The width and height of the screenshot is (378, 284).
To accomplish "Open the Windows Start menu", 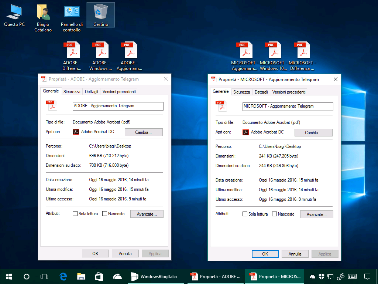I will 9,277.
